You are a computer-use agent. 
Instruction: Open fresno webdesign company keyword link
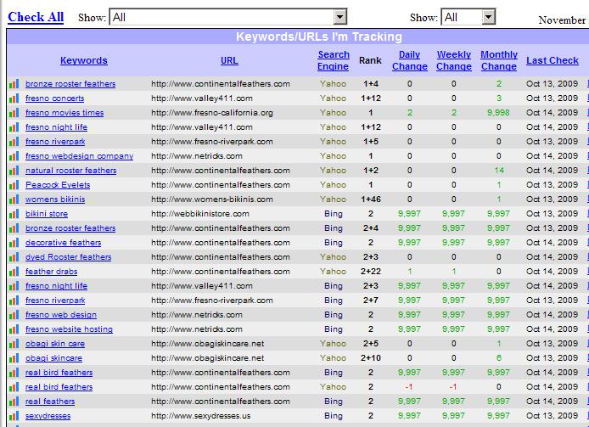[79, 156]
